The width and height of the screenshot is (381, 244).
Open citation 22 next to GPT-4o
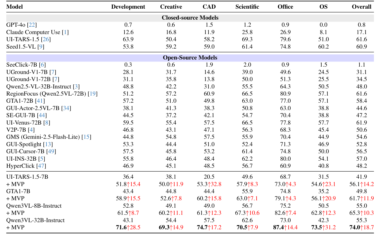click(32, 25)
